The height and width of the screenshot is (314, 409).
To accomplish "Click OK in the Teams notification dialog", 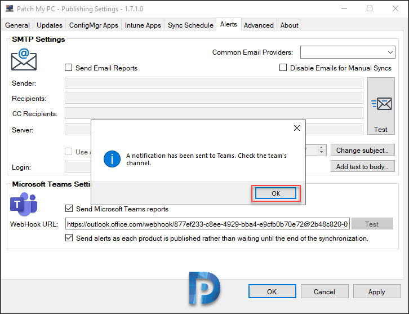I will tap(275, 193).
